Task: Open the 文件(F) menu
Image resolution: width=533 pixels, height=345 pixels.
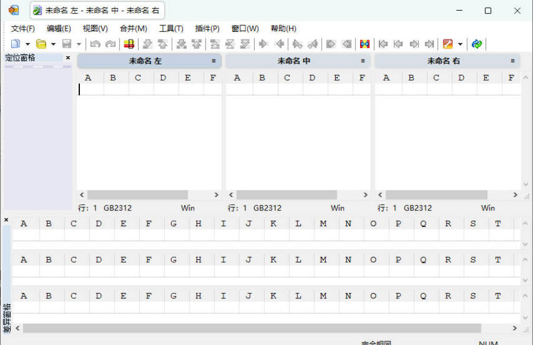Action: point(23,28)
